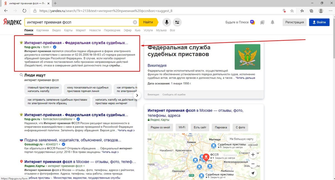The width and height of the screenshot is (335, 180).
Task: Select suggestion главный пристав россии
Action: tap(43, 89)
